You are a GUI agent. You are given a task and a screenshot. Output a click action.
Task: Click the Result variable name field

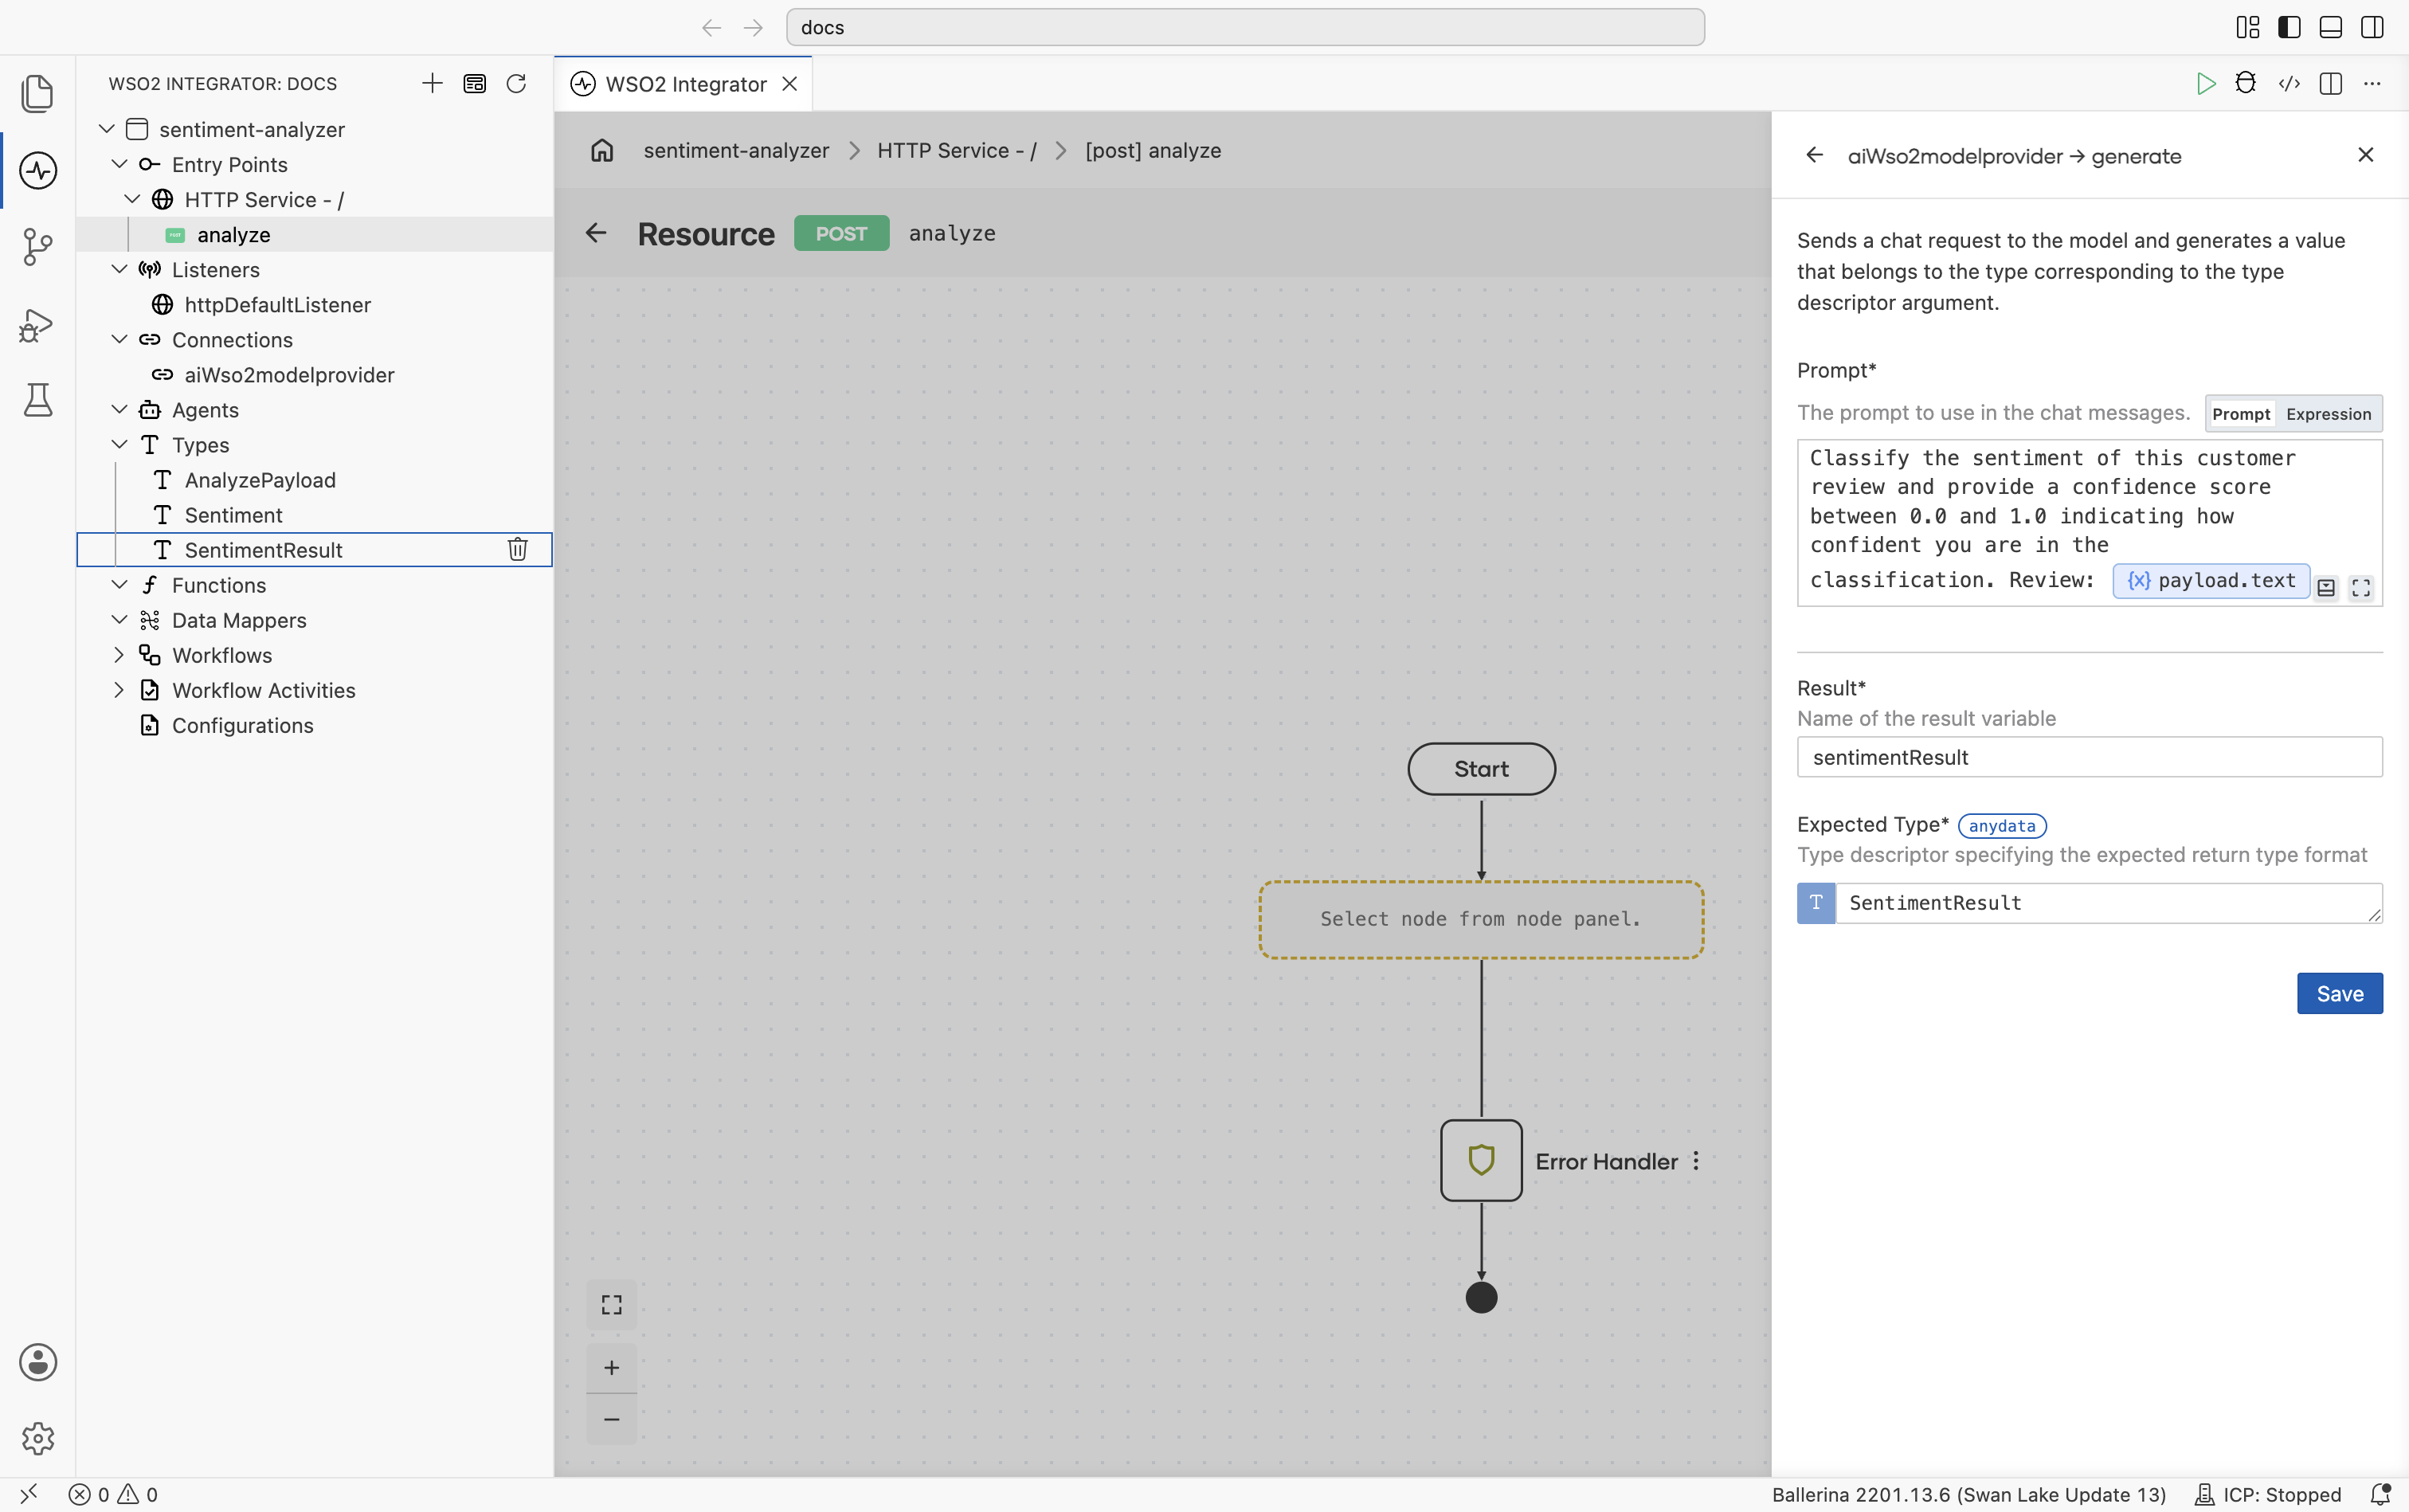[x=2089, y=757]
